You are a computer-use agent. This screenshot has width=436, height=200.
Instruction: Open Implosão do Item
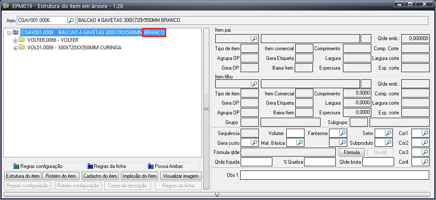[140, 176]
